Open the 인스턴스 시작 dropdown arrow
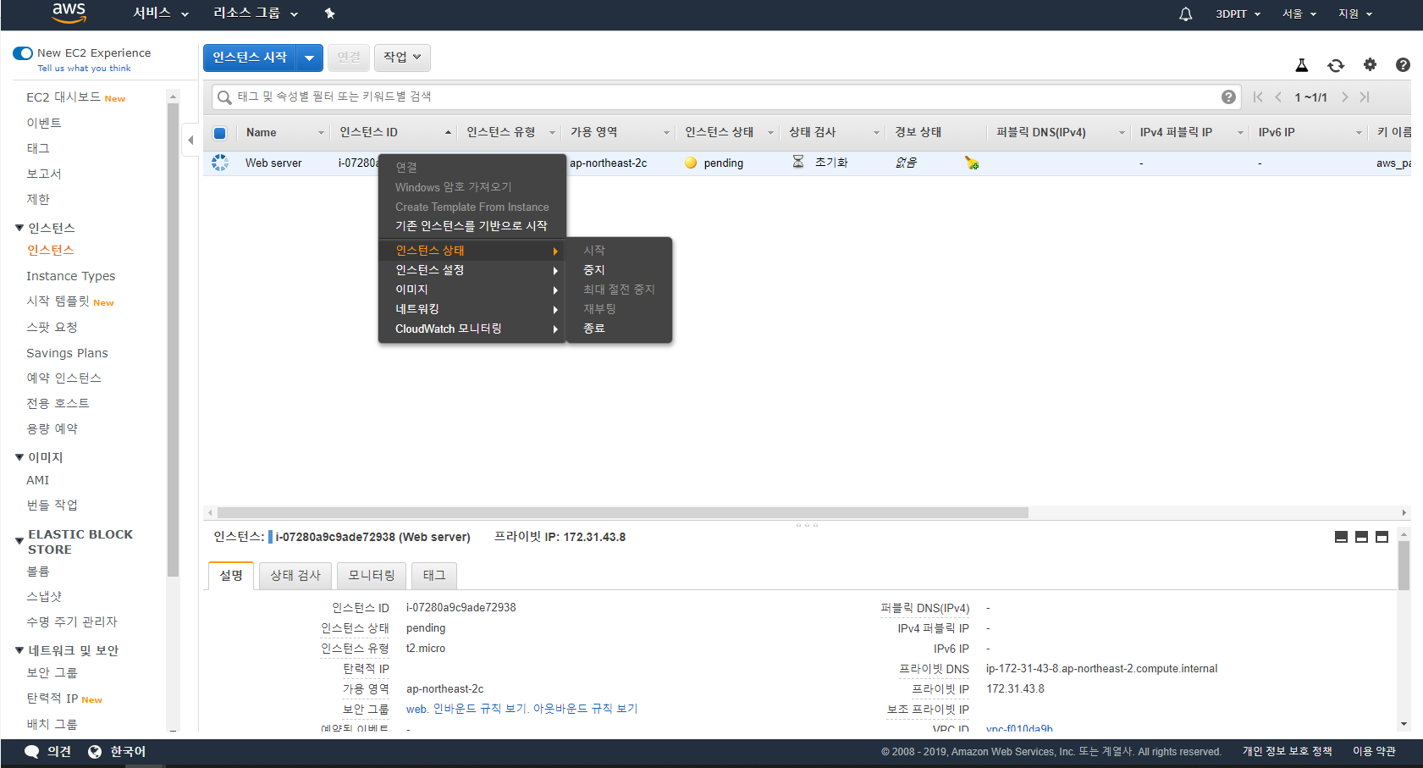The height and width of the screenshot is (768, 1423). (310, 58)
